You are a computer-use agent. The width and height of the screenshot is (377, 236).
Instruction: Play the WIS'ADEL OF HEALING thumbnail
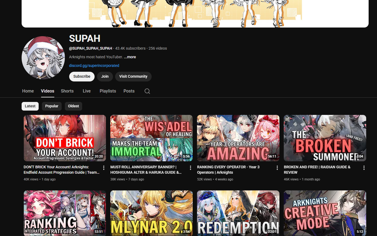(151, 138)
